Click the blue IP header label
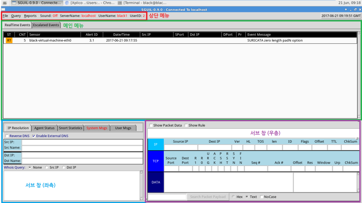Screen dimensions: 362x203 tap(156, 144)
